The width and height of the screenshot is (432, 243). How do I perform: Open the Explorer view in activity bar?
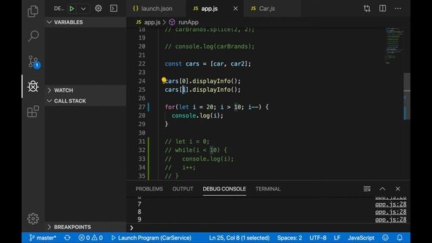click(33, 11)
